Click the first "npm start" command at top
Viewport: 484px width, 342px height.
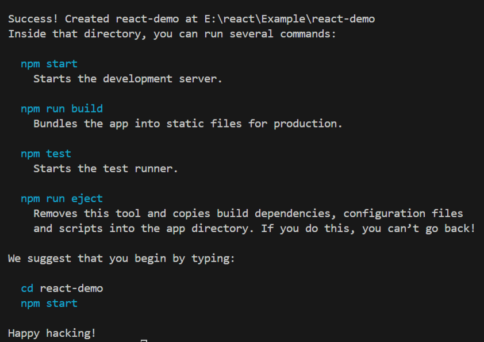(x=49, y=64)
